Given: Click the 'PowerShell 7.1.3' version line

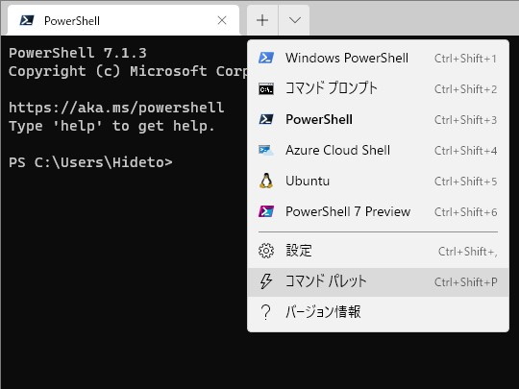Looking at the screenshot, I should [x=78, y=53].
